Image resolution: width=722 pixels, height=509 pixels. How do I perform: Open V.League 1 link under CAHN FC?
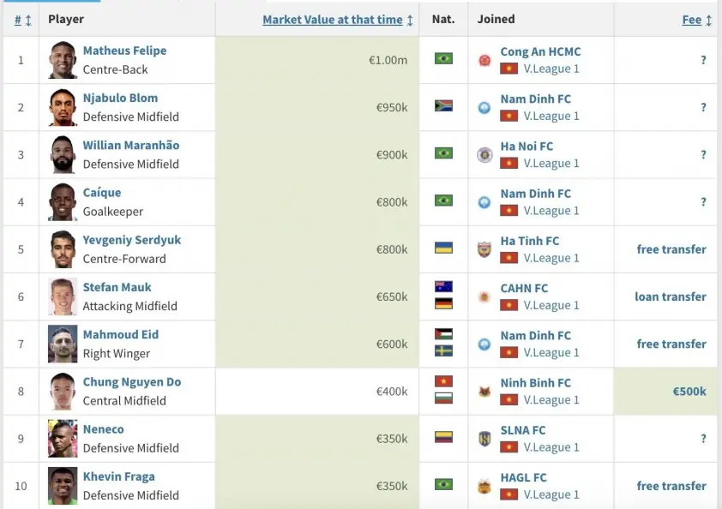coord(551,305)
